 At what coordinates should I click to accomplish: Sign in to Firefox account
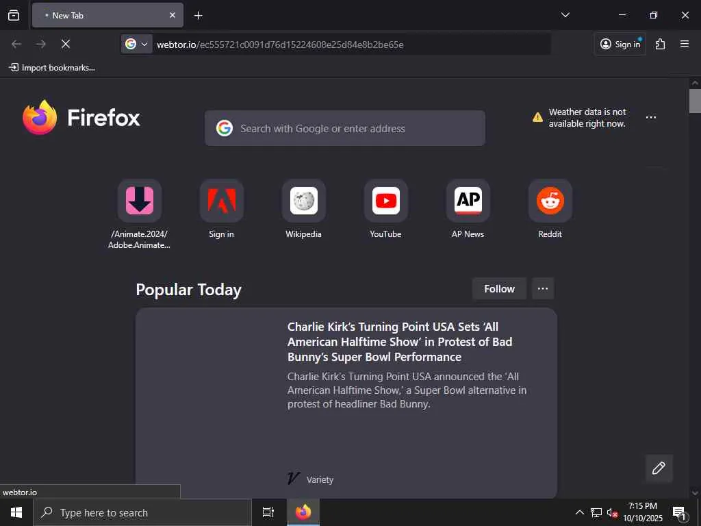pyautogui.click(x=620, y=44)
